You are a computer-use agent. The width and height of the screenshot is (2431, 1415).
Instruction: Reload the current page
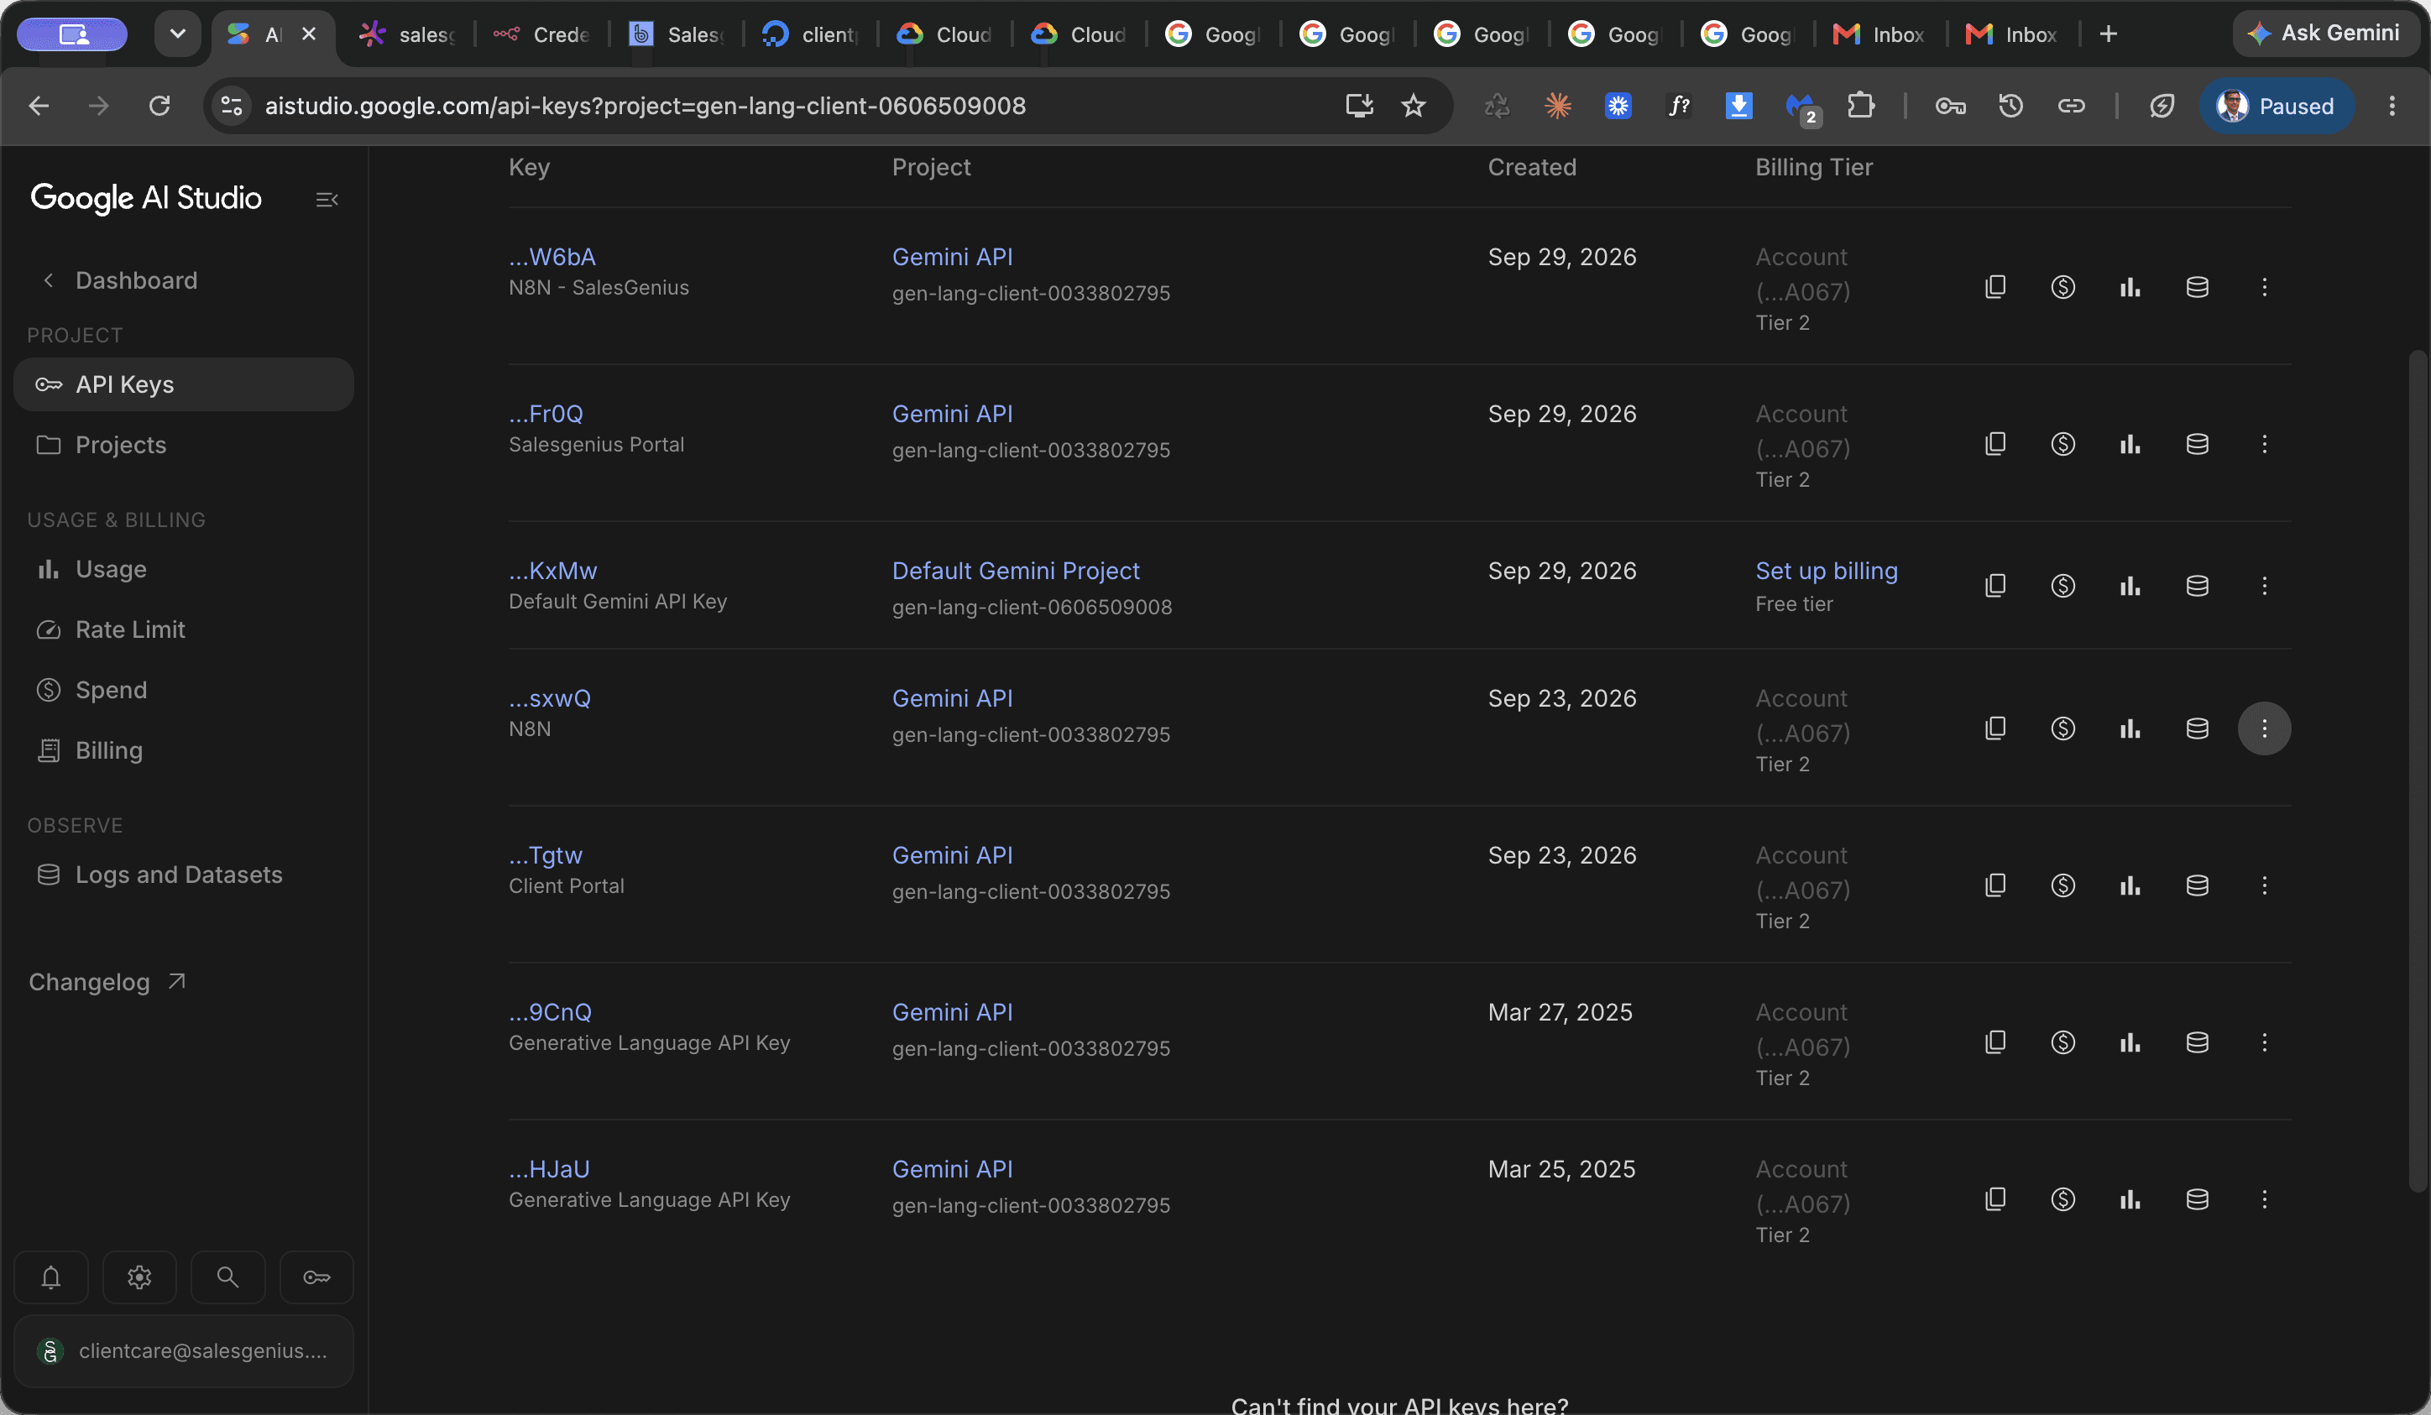[x=159, y=106]
